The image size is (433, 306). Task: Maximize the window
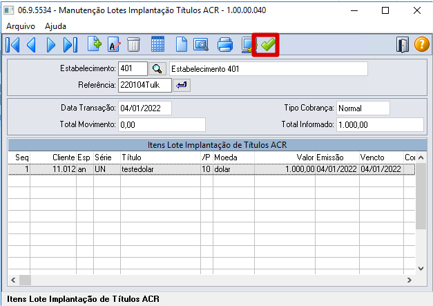coord(385,10)
